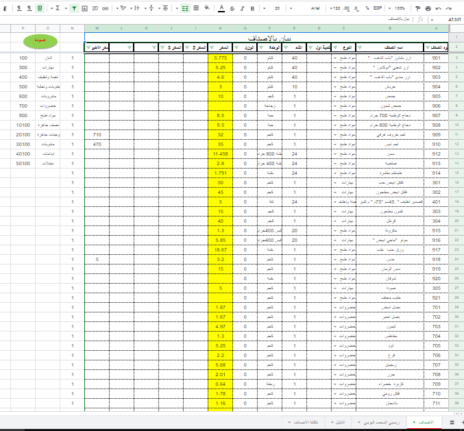The width and height of the screenshot is (464, 431).
Task: Click the insert chart icon
Action: [84, 8]
